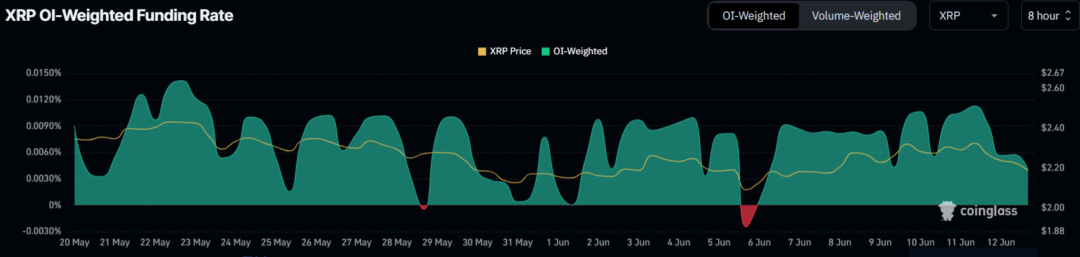Open the 8 hour interval selector
Screen dimensions: 1080x257
pos(1050,16)
